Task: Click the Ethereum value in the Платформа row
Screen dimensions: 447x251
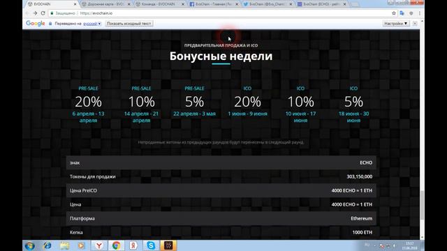Action: 362,218
